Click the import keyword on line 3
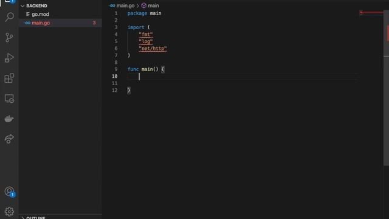 pyautogui.click(x=136, y=27)
